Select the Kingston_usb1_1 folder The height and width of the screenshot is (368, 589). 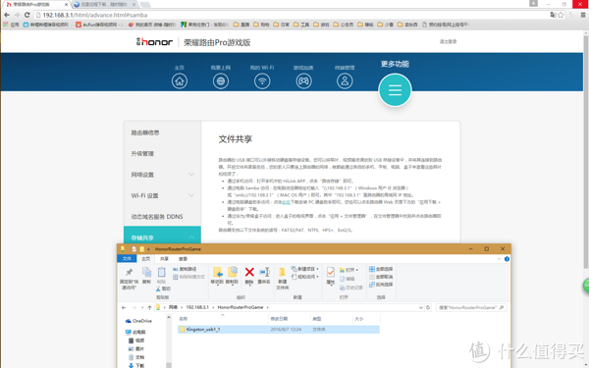click(x=279, y=330)
